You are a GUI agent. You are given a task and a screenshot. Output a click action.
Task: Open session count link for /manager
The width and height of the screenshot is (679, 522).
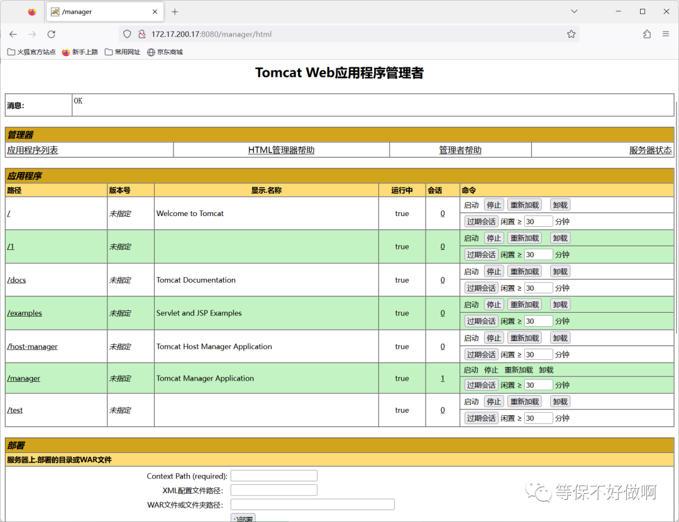pyautogui.click(x=443, y=378)
